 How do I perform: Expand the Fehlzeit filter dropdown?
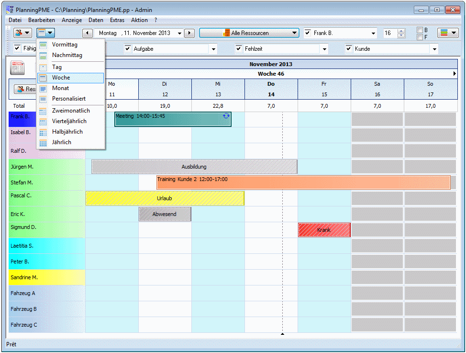click(324, 49)
